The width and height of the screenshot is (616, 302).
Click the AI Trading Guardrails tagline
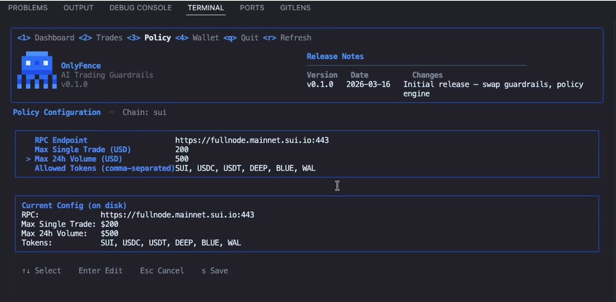coord(107,75)
